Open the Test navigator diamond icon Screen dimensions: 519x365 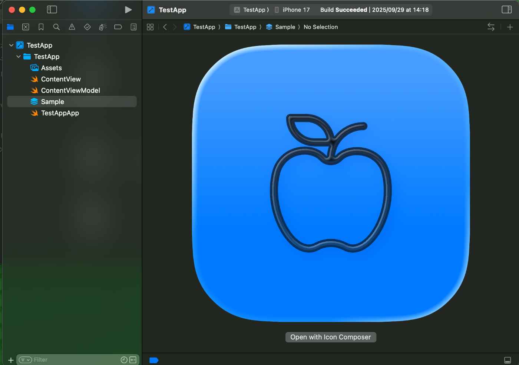coord(87,27)
